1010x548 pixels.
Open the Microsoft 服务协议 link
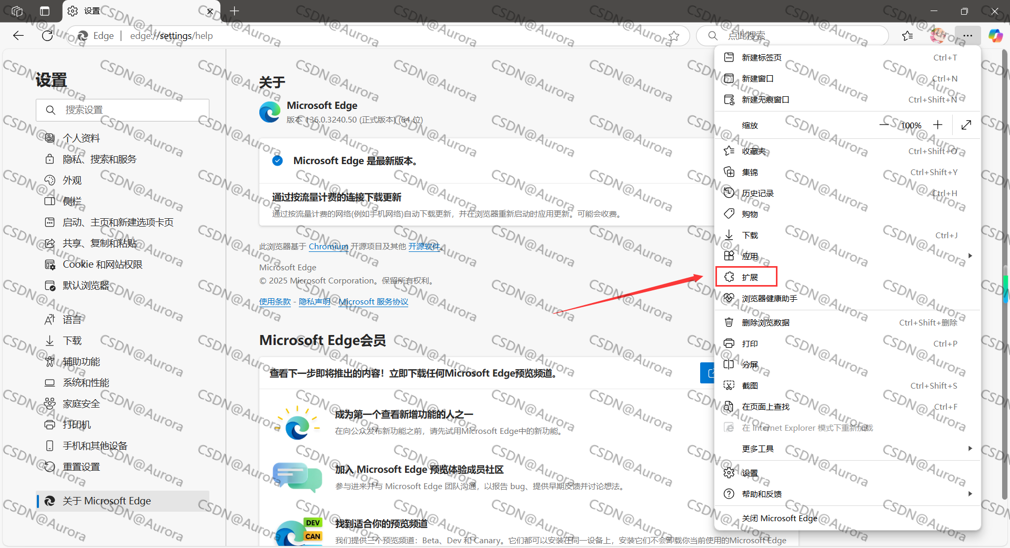pyautogui.click(x=373, y=301)
